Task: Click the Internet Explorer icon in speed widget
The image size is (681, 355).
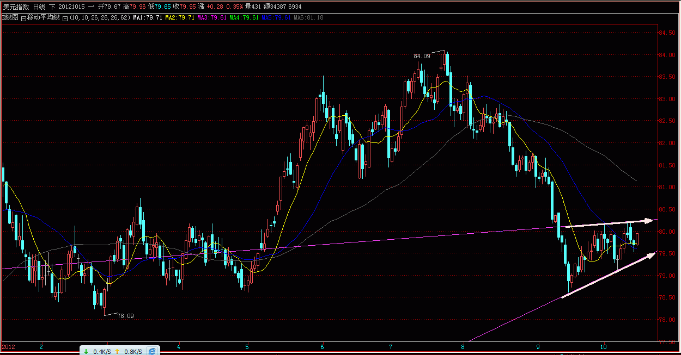Action: [152, 351]
